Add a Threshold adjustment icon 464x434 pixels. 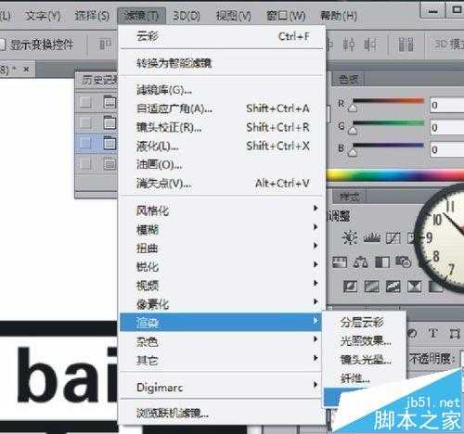(393, 287)
